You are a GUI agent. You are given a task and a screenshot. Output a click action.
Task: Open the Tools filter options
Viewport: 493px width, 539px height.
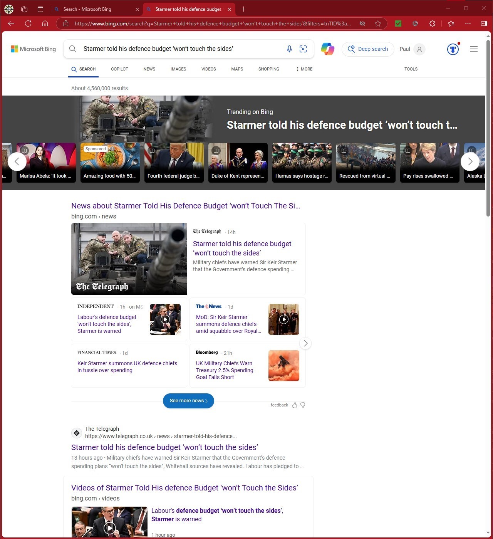coord(411,69)
